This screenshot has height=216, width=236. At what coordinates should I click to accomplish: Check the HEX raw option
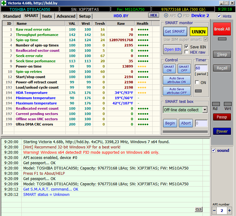186,52
